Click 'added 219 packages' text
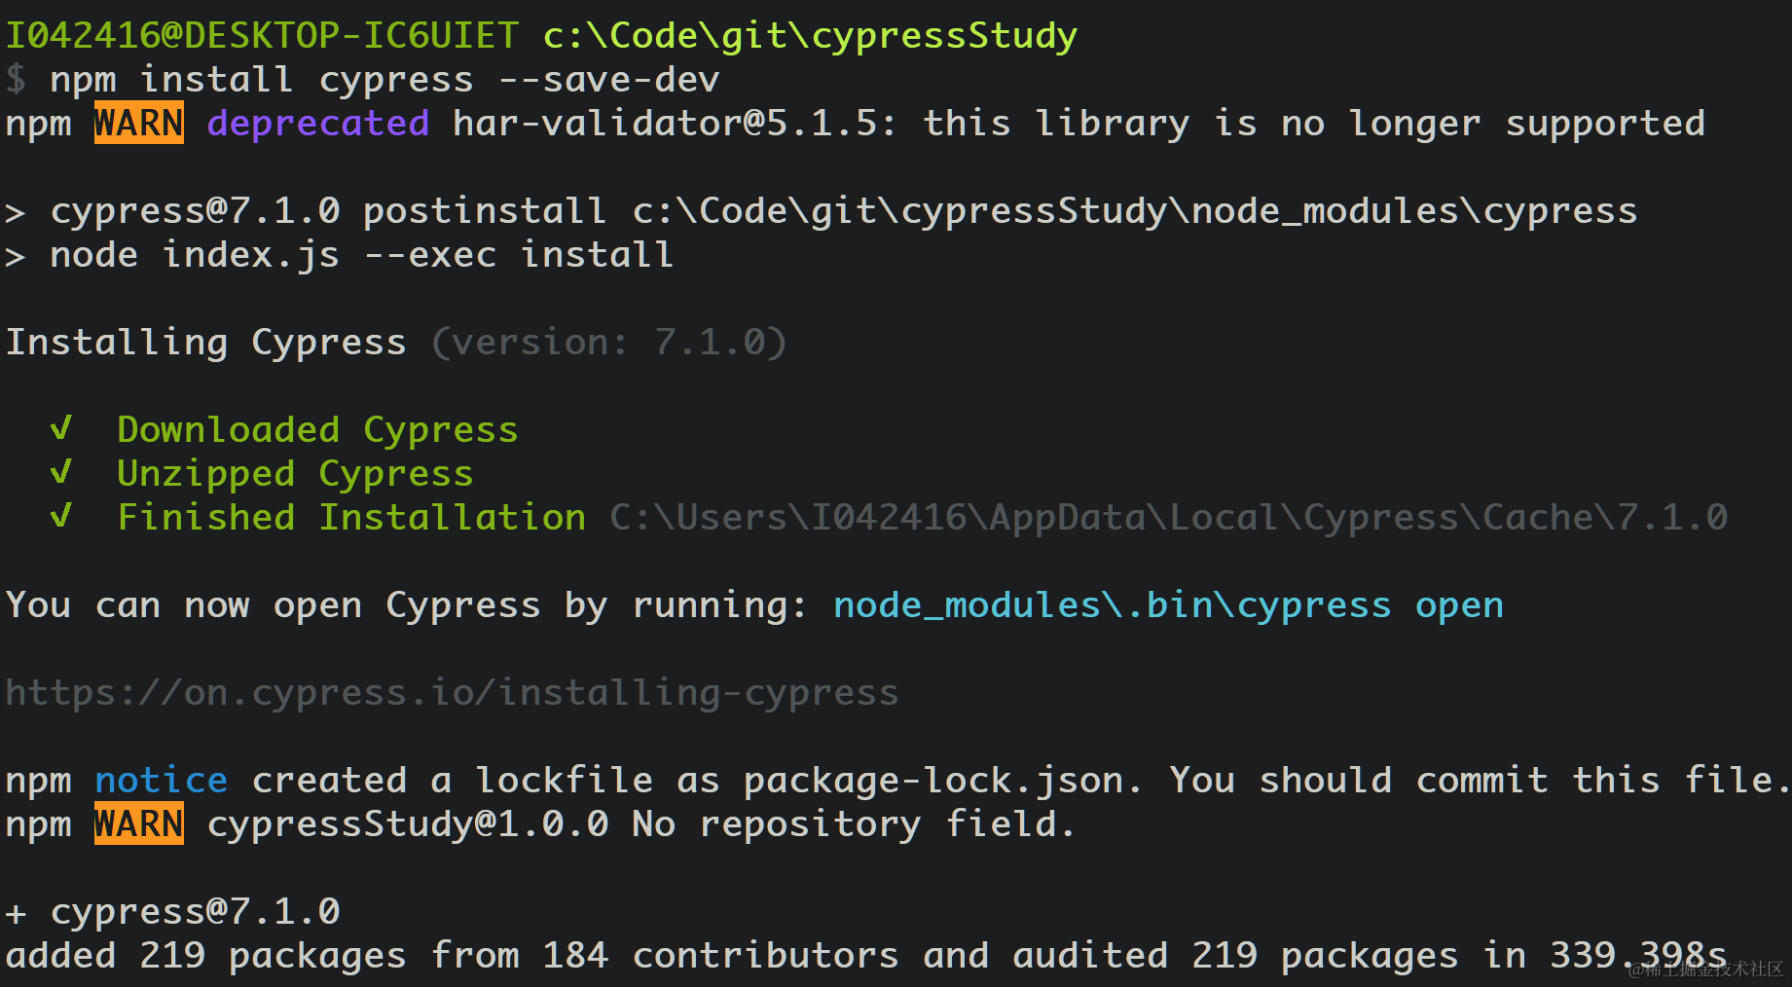 205,956
